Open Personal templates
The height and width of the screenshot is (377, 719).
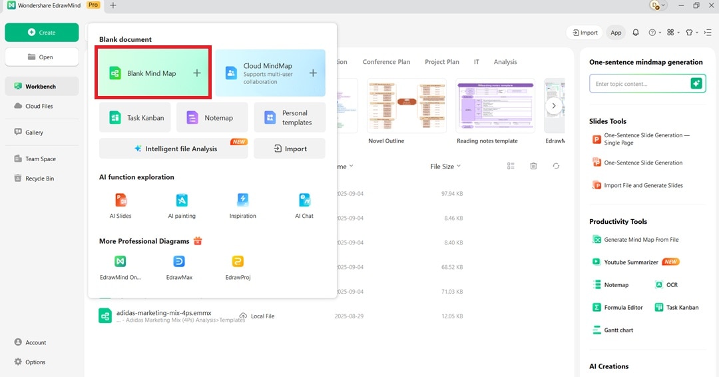pyautogui.click(x=290, y=117)
